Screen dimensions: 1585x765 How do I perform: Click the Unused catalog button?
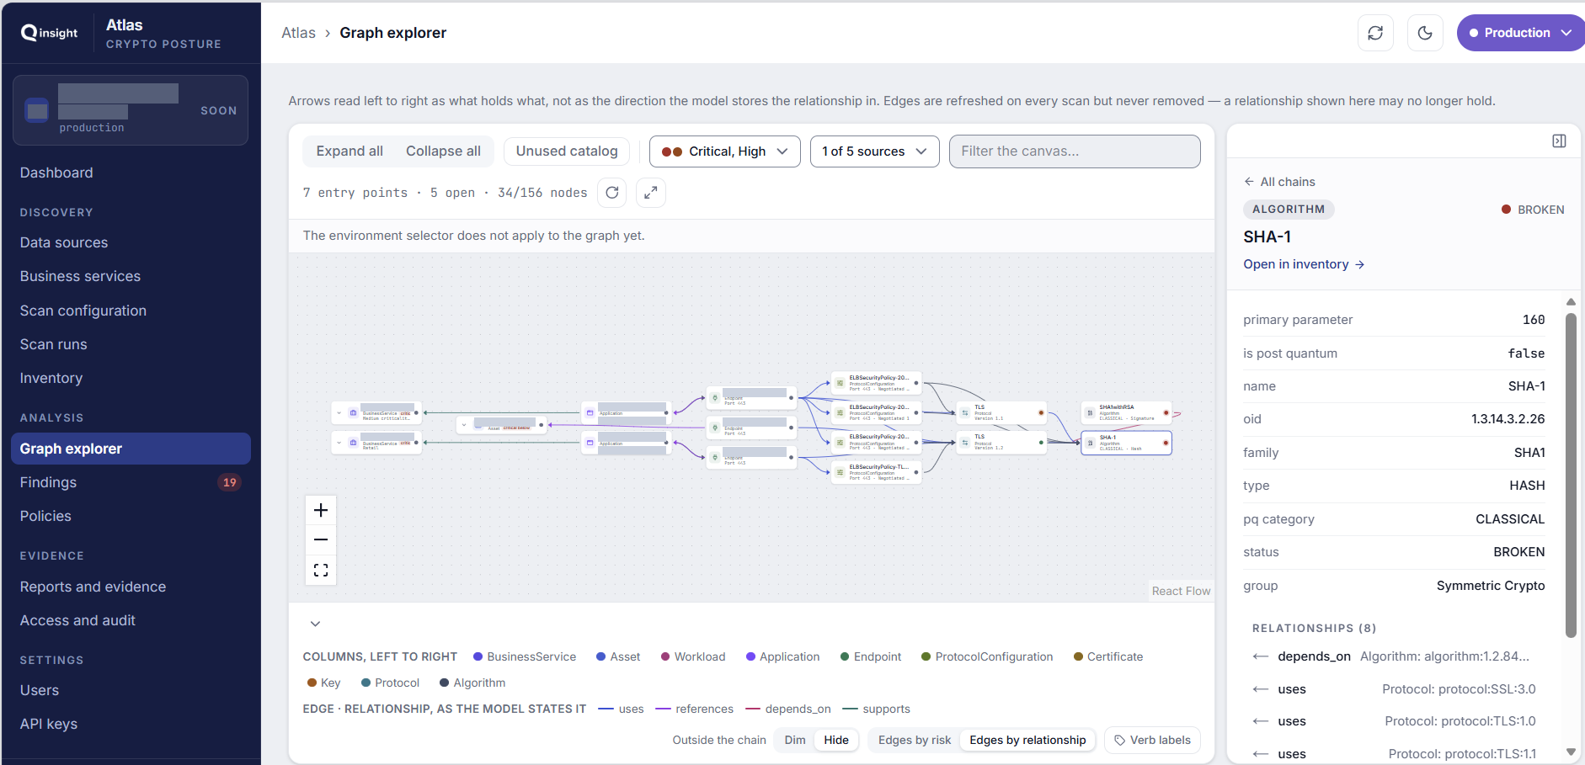(x=567, y=151)
